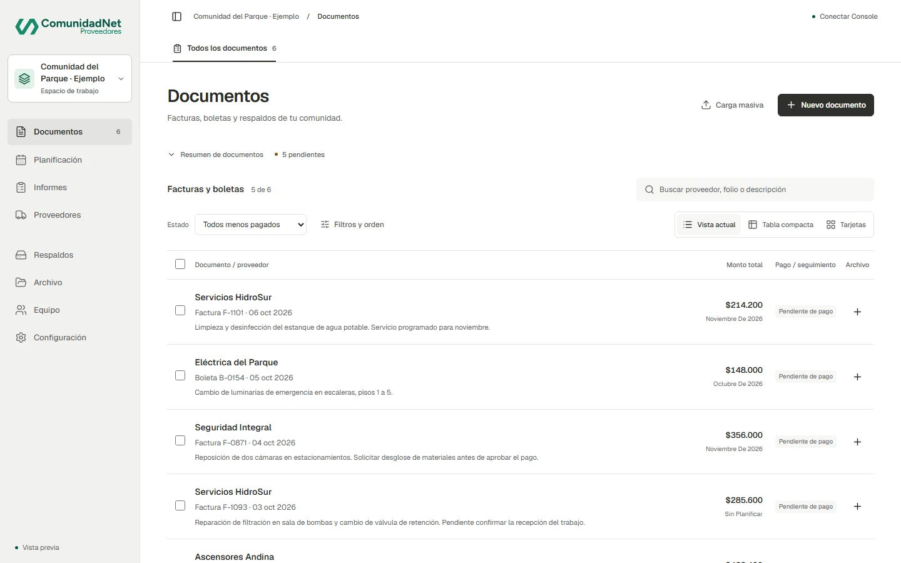Open Respaldos in the sidebar
This screenshot has height=563, width=901.
point(70,255)
